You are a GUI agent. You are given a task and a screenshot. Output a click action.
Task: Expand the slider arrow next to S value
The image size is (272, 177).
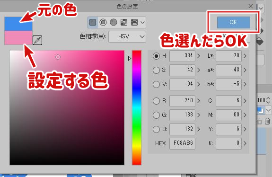tap(199, 70)
